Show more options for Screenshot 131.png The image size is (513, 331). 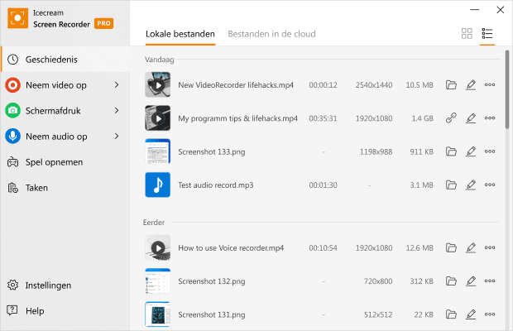coord(490,314)
